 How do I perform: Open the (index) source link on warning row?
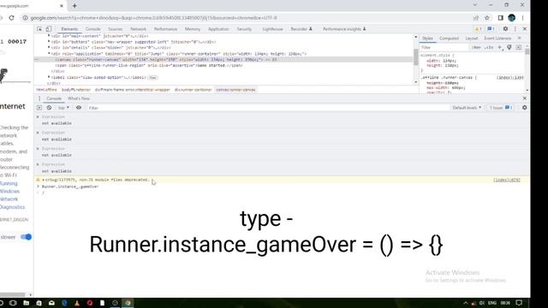pos(507,180)
